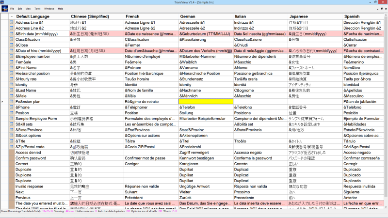The height and width of the screenshot is (218, 388).
Task: Select the empty Italian cell for Pe&nsion plan
Action: pos(260,102)
